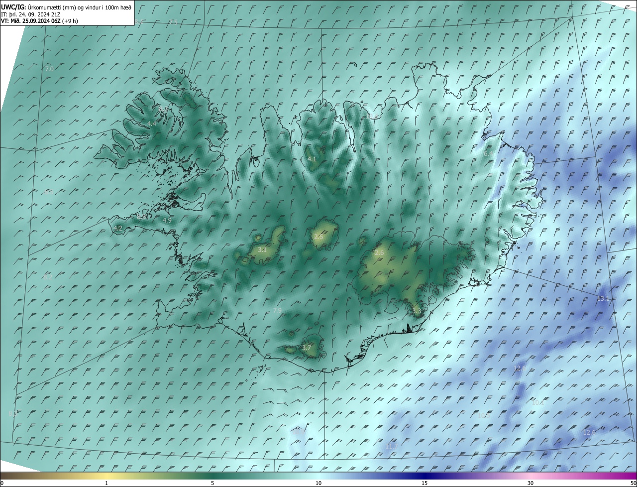
Task: Click the "4.1" value in northern Iceland
Action: (x=312, y=159)
